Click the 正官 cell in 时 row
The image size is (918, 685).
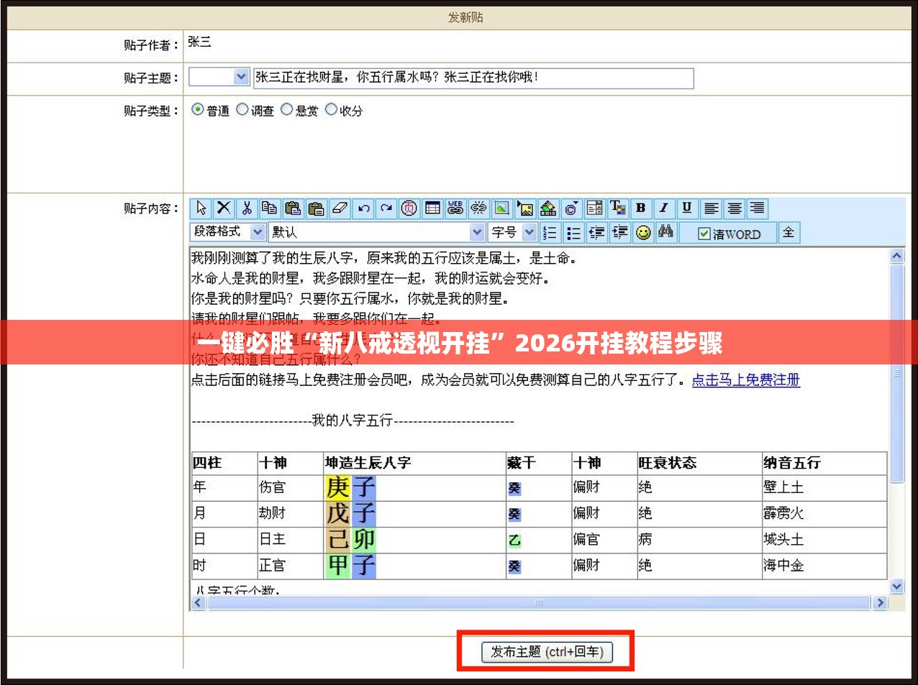point(290,566)
